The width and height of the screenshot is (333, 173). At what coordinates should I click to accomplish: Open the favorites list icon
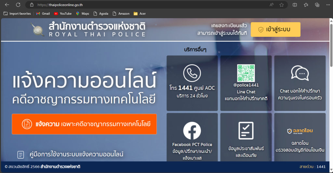pyautogui.click(x=306, y=5)
